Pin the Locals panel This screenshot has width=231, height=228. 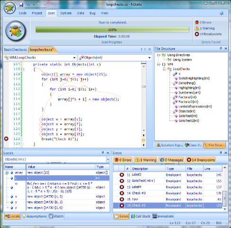pos(103,152)
